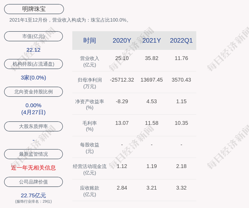Image resolution: width=249 pixels, height=208 pixels.
Task: Click the 机构持股(占流通盘) label pill
Action: tap(33, 64)
